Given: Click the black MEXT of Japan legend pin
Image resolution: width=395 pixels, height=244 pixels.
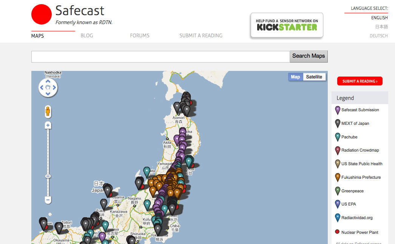Looking at the screenshot, I should point(338,124).
